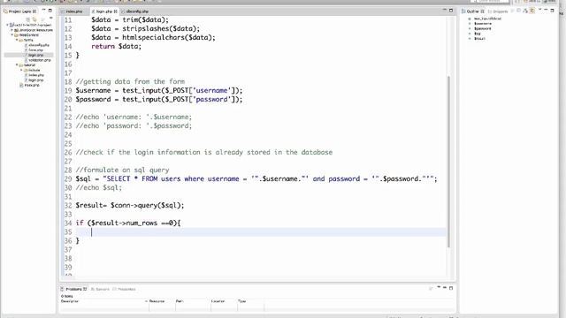Screen dimensions: 566x318
Task: Switch to the Snippets tab
Action: coord(498,11)
